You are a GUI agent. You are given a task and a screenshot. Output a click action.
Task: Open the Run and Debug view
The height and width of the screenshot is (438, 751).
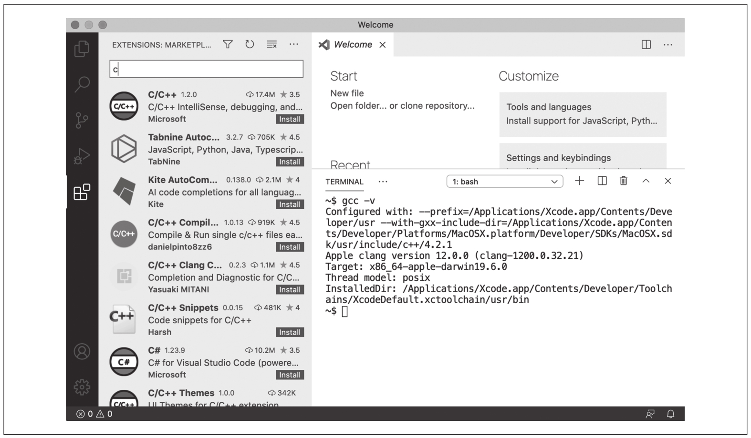click(82, 156)
